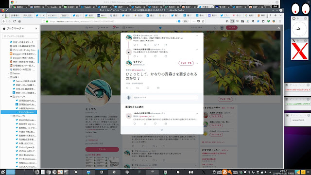Click the screenShot desktop widget button

click(298, 120)
